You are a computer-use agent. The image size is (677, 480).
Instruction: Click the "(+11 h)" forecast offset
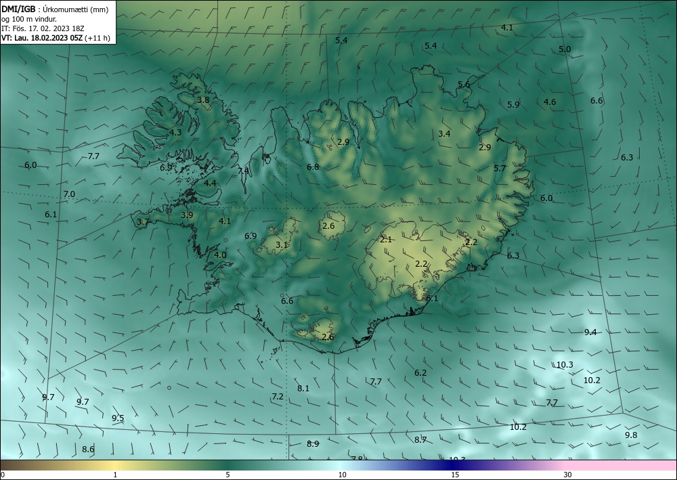pyautogui.click(x=97, y=38)
